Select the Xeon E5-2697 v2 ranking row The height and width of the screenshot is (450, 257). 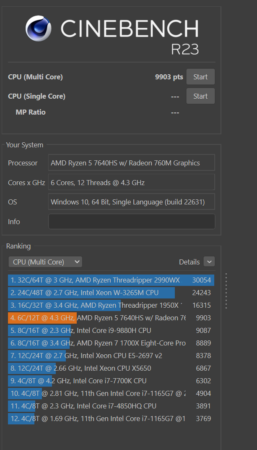click(111, 356)
